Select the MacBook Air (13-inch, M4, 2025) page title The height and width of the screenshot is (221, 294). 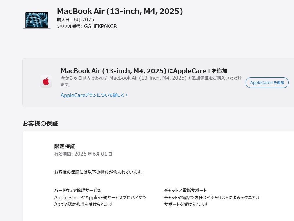coord(120,11)
